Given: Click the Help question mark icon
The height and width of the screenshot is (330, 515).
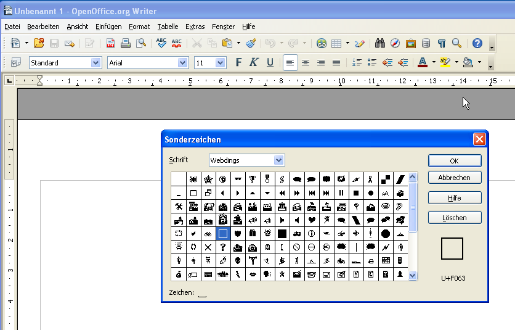Looking at the screenshot, I should pyautogui.click(x=477, y=43).
